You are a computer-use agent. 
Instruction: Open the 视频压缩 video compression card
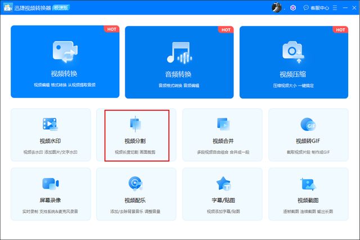click(293, 61)
